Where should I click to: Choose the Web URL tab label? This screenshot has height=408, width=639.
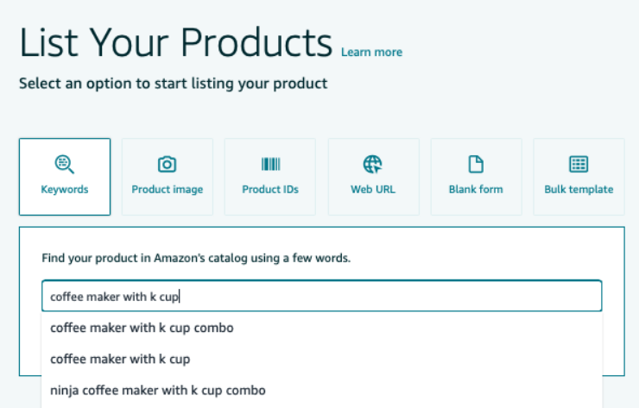pyautogui.click(x=373, y=190)
